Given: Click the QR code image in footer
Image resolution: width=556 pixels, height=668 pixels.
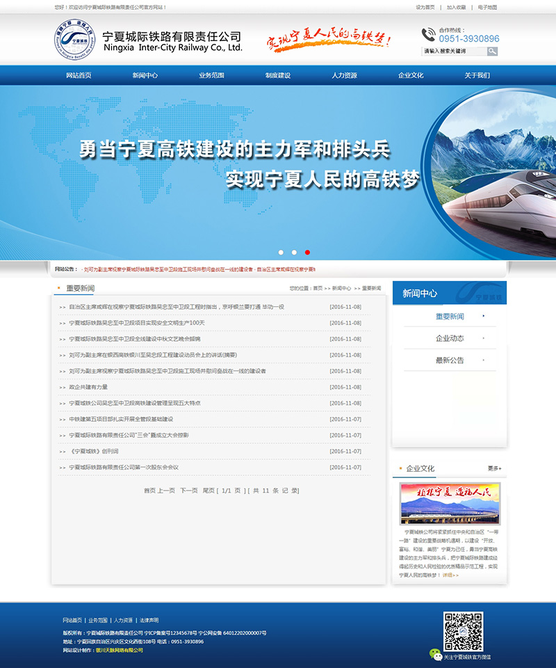Looking at the screenshot, I should click(463, 630).
